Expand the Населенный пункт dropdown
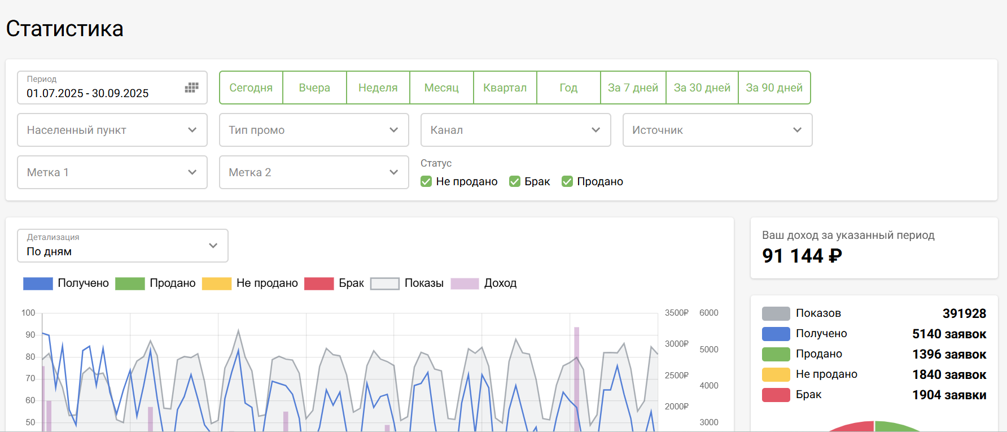The width and height of the screenshot is (1007, 432). 112,130
